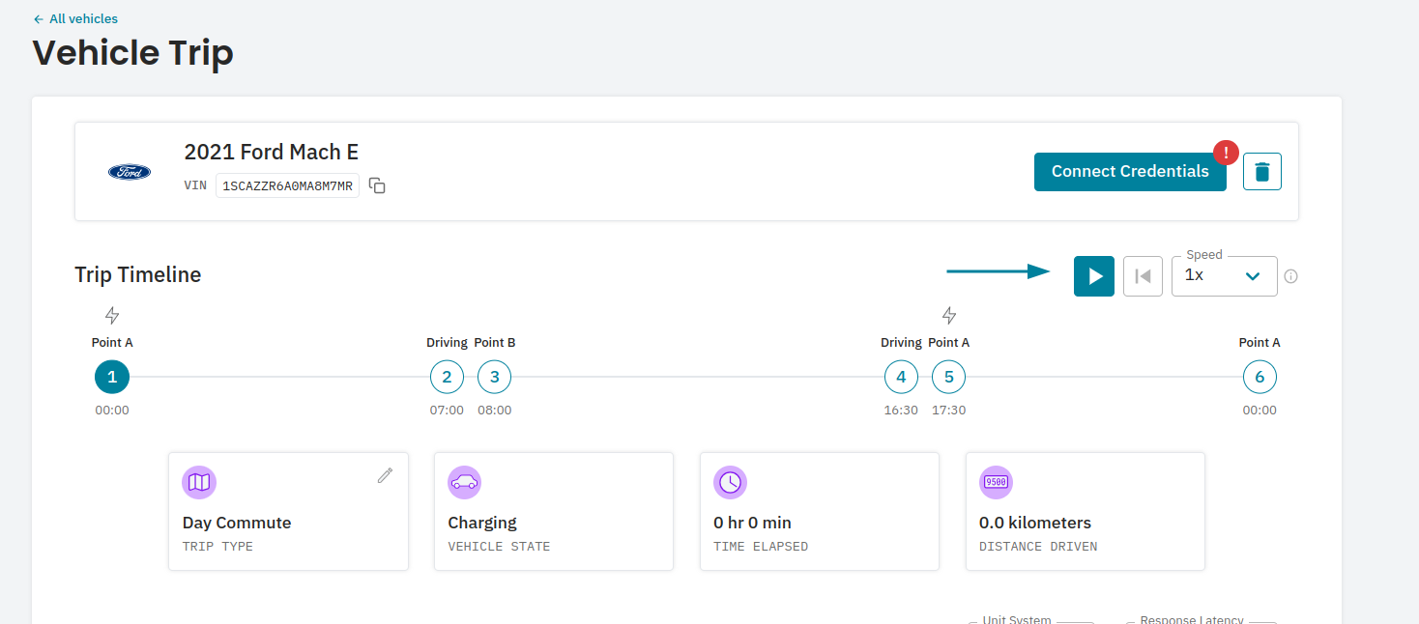
Task: Delete vehicle with the trash icon
Action: (1262, 172)
